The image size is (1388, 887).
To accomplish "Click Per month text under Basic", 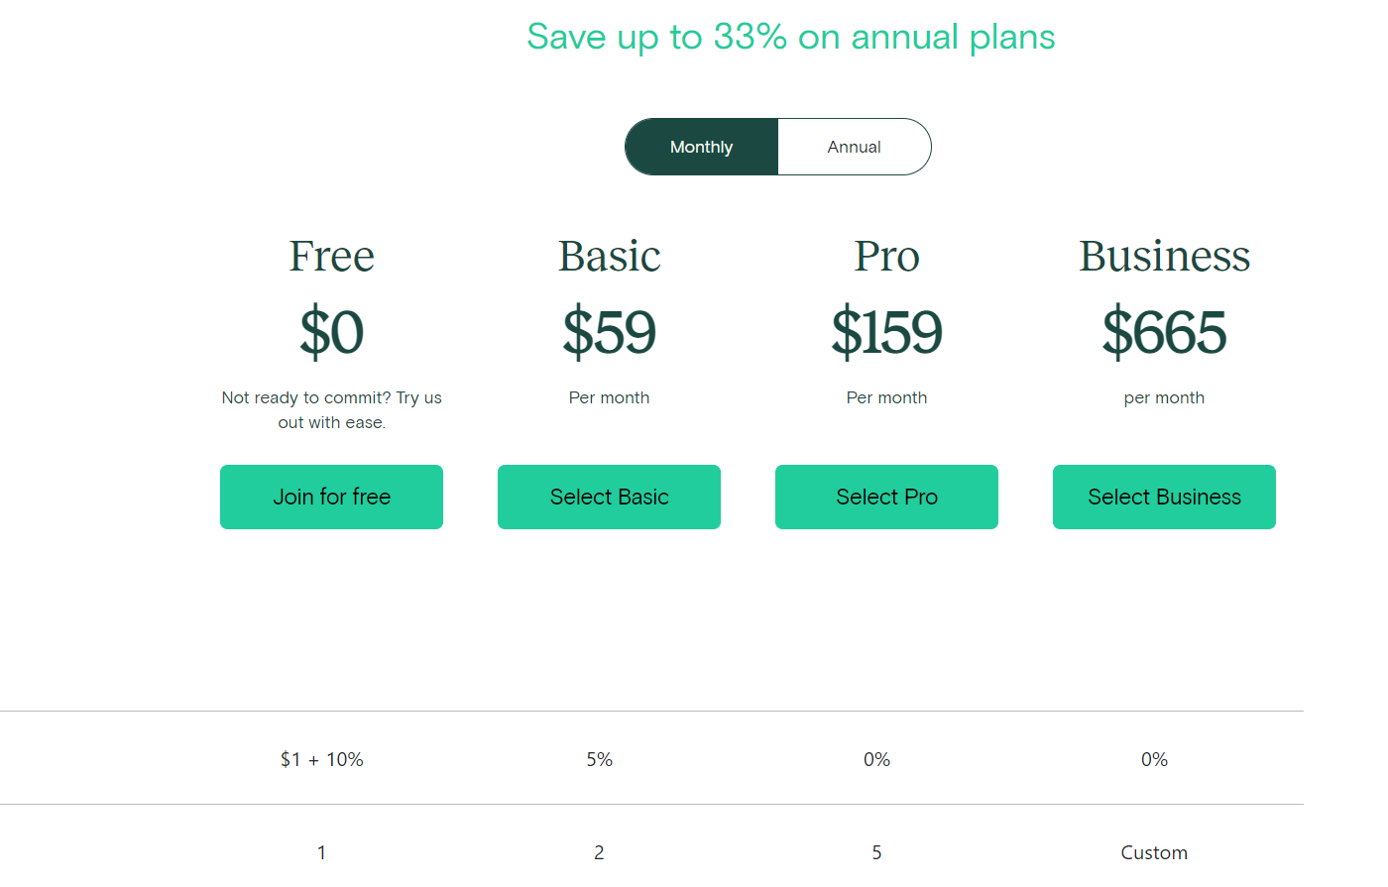I will click(x=609, y=397).
